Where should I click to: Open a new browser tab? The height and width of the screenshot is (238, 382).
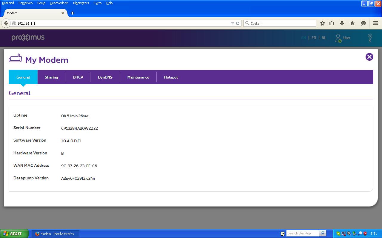(x=73, y=13)
